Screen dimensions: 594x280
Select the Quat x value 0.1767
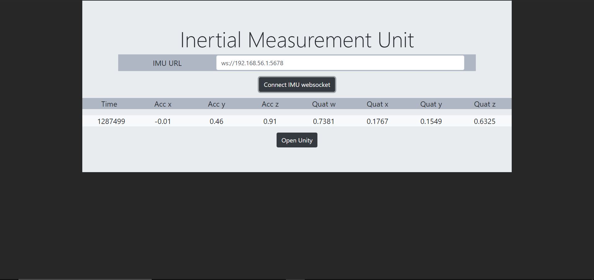point(377,121)
